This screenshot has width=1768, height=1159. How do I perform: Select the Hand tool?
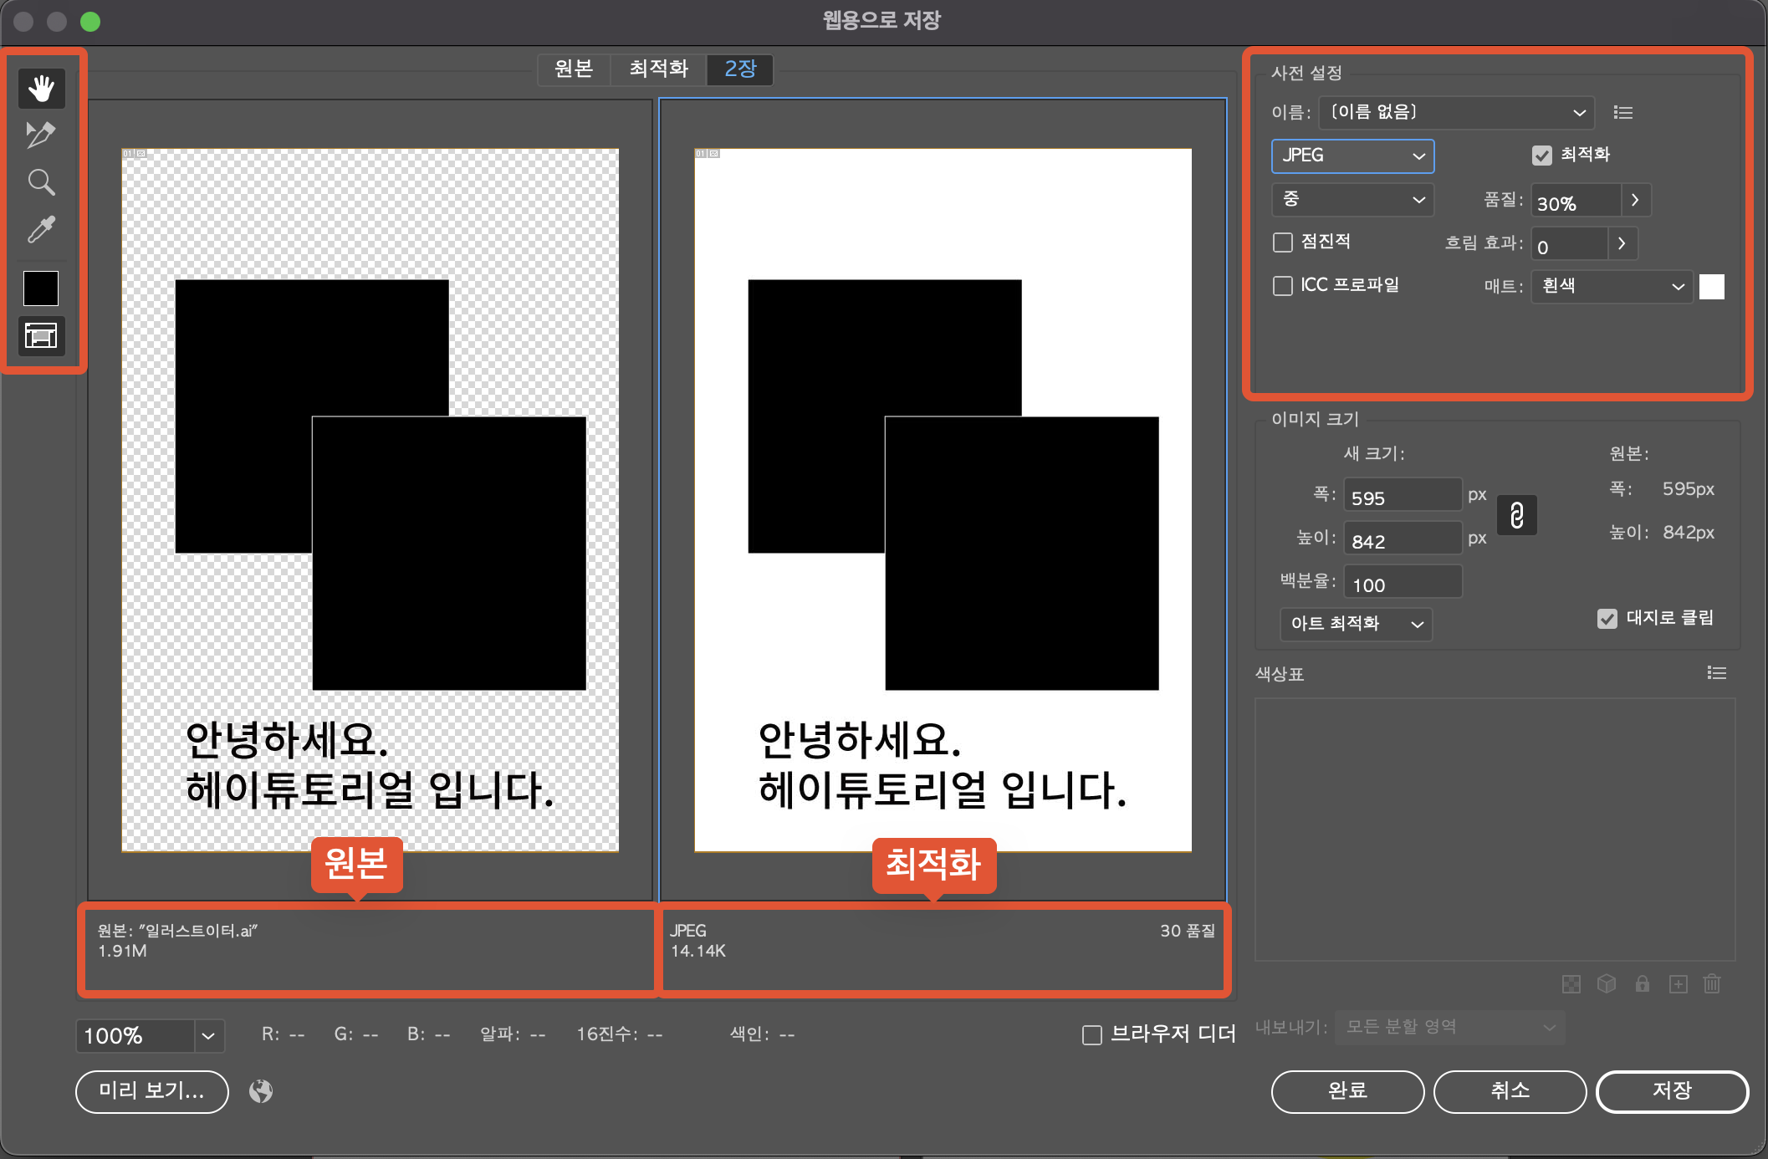tap(41, 88)
